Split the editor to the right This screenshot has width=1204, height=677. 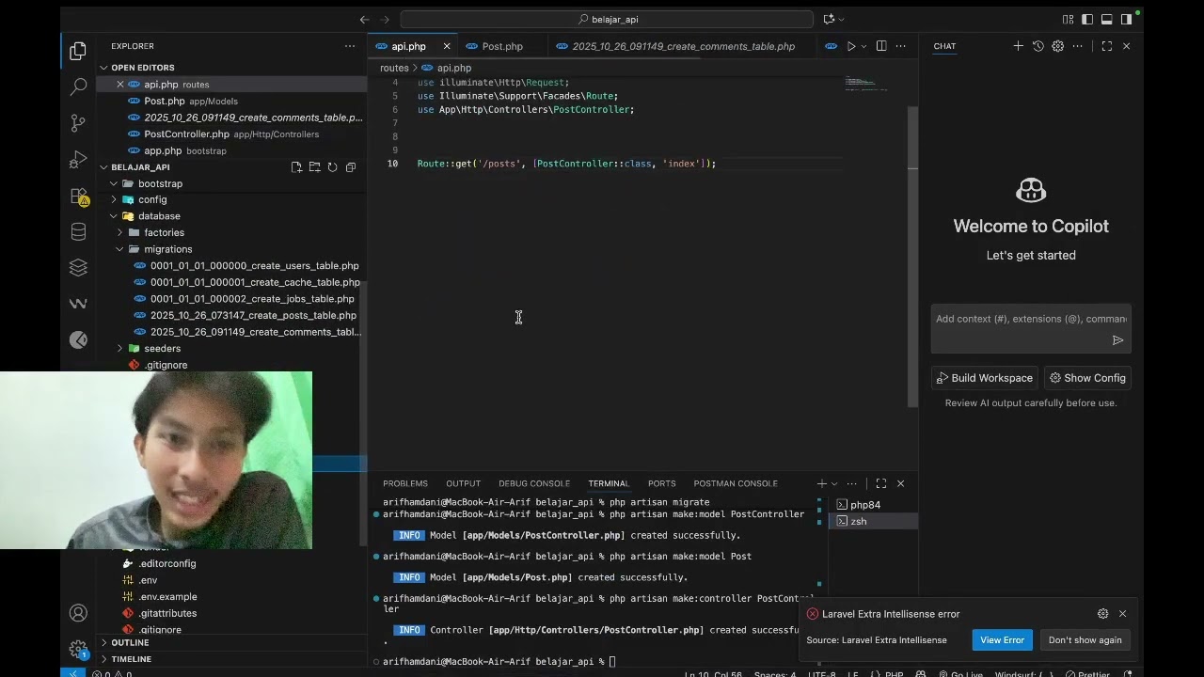point(881,46)
